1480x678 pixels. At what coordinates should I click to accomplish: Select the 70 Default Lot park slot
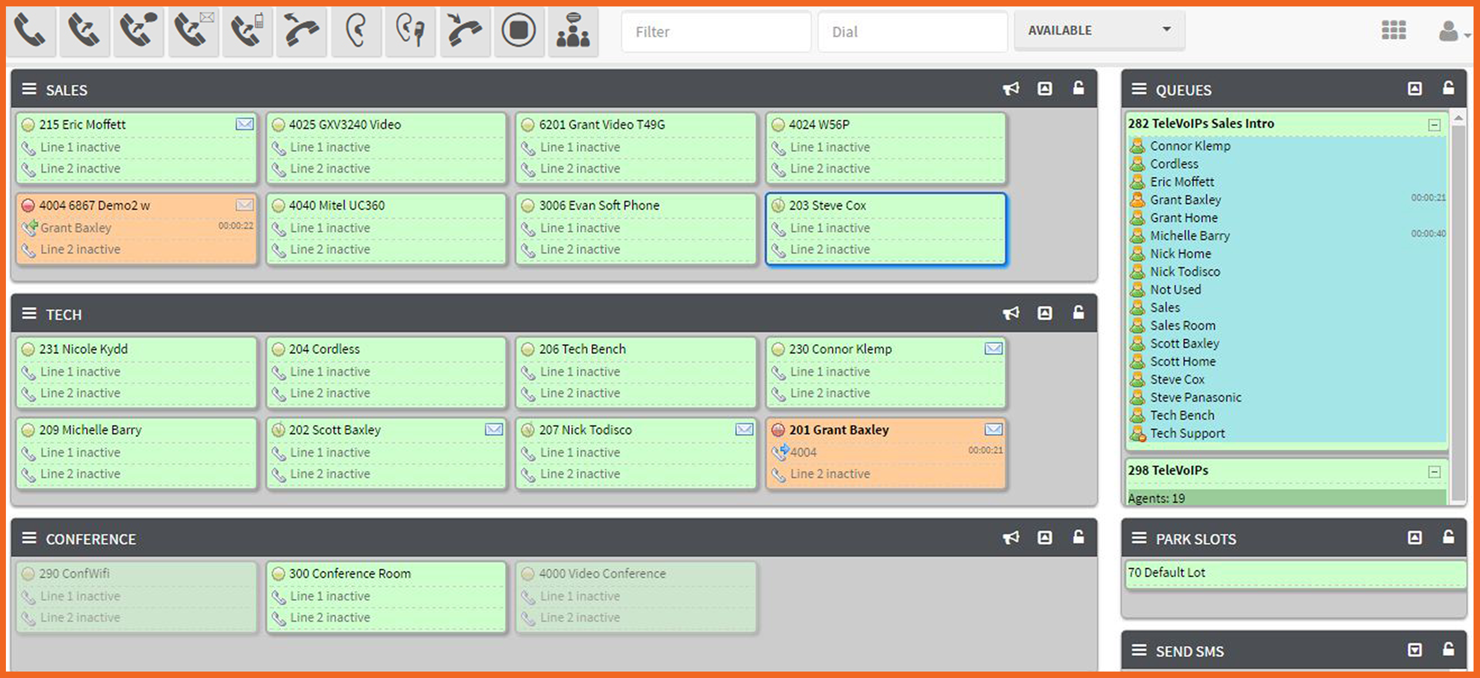click(x=1296, y=573)
